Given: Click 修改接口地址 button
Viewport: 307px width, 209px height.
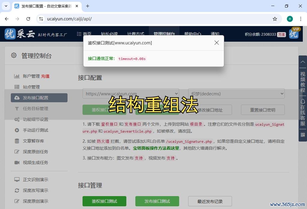Looking at the screenshot, I should tap(210, 110).
